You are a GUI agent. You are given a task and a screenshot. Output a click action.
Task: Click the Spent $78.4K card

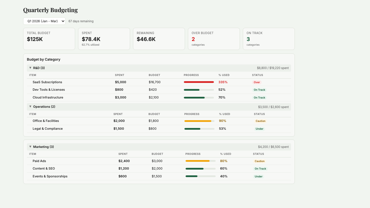(x=104, y=39)
